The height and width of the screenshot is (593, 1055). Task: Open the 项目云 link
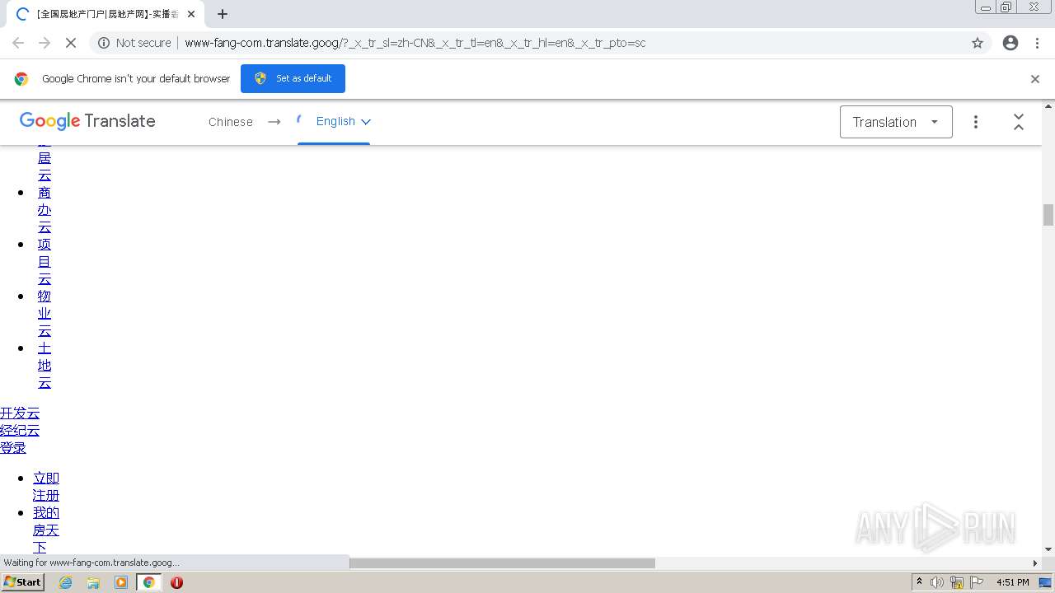45,262
